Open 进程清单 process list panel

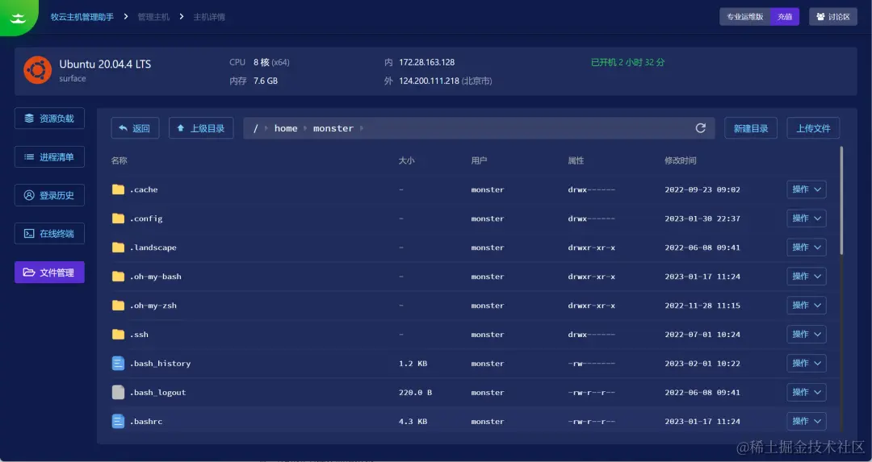pyautogui.click(x=49, y=156)
